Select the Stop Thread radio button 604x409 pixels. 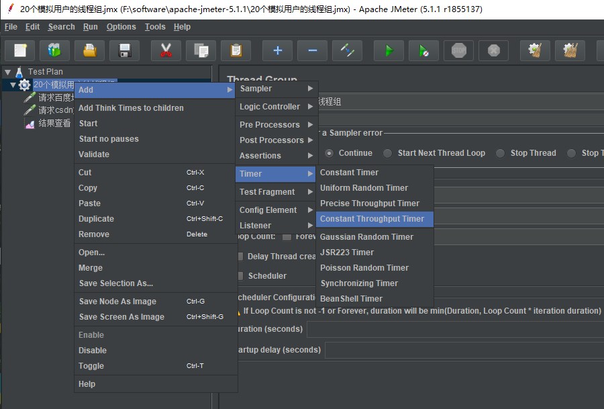[x=501, y=153]
